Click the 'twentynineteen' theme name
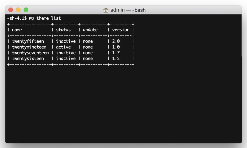Image resolution: width=247 pixels, height=148 pixels. (x=29, y=47)
